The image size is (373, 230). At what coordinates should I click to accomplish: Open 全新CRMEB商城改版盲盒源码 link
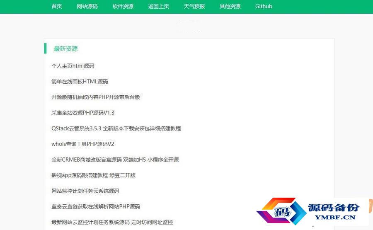click(115, 160)
